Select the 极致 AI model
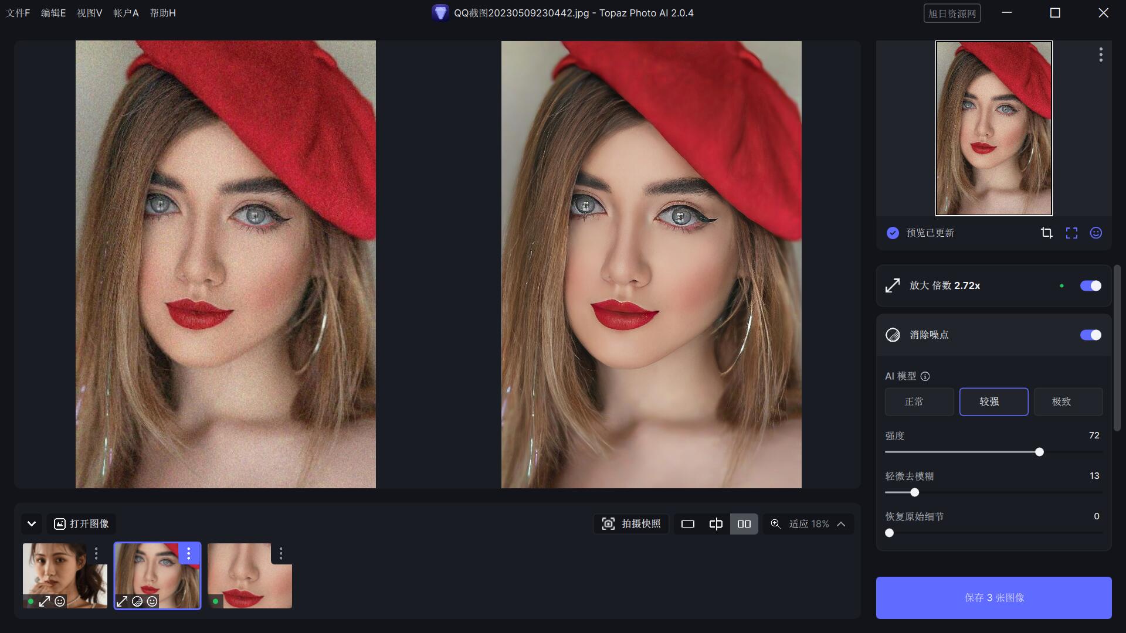1126x633 pixels. [1068, 401]
